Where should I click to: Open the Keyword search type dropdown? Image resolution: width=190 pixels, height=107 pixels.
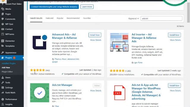[x=134, y=18]
